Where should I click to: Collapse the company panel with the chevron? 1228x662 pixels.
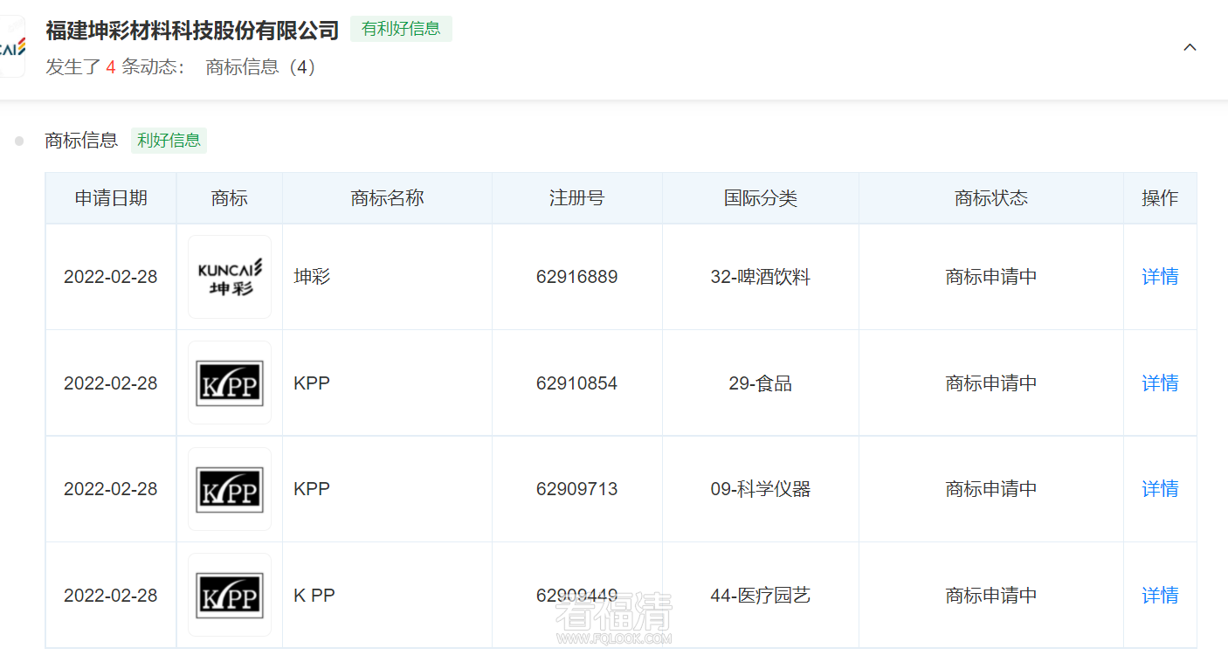coord(1190,47)
